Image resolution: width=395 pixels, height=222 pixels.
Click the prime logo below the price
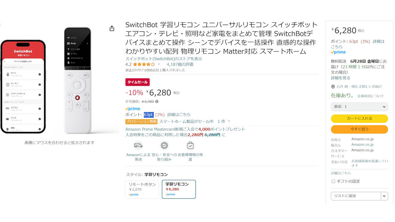click(133, 109)
